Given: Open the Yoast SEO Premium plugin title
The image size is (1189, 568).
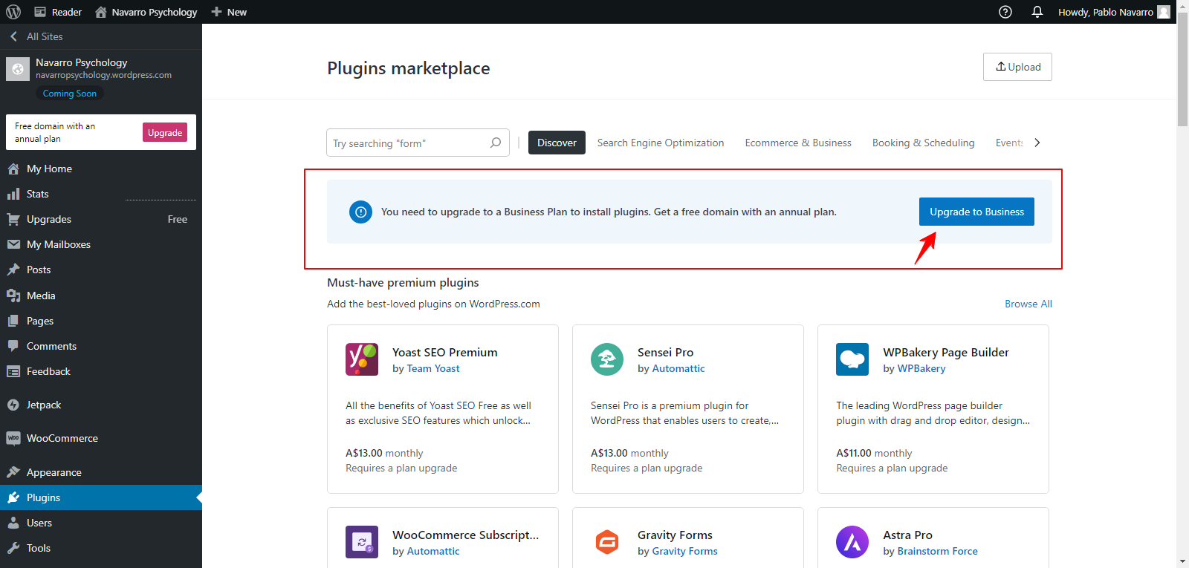Looking at the screenshot, I should [x=445, y=352].
